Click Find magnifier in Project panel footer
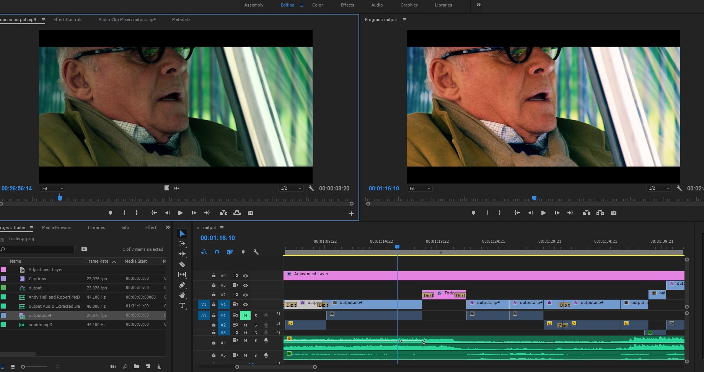Screen dimensions: 704x372 tap(125, 366)
